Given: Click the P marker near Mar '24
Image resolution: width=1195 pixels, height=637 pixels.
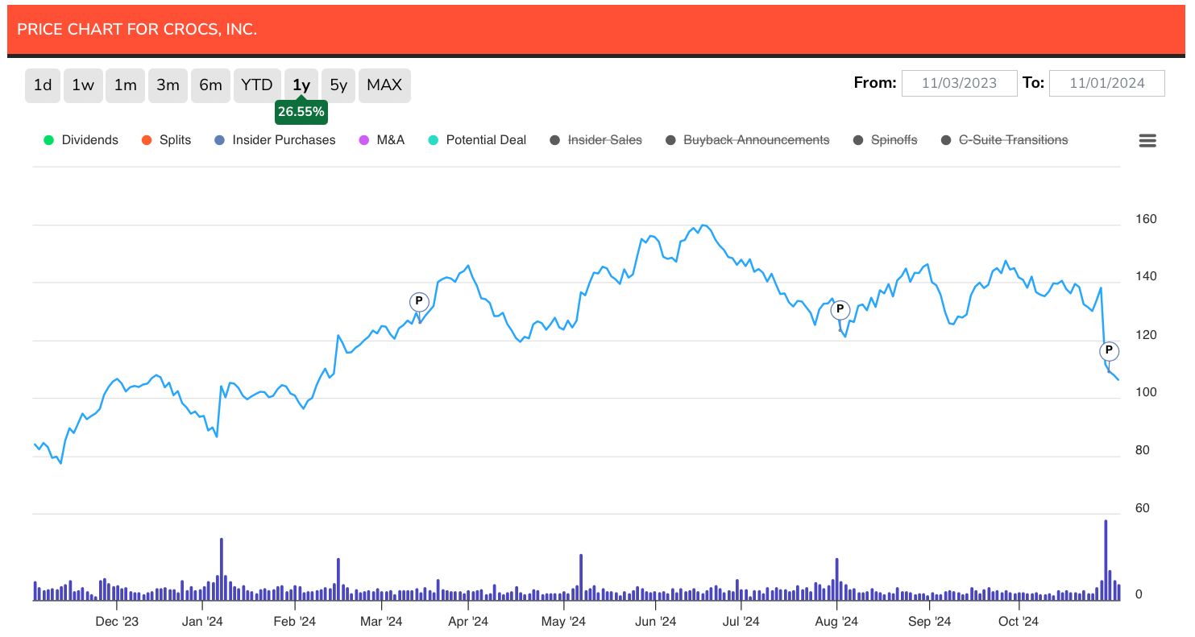Looking at the screenshot, I should coord(419,301).
